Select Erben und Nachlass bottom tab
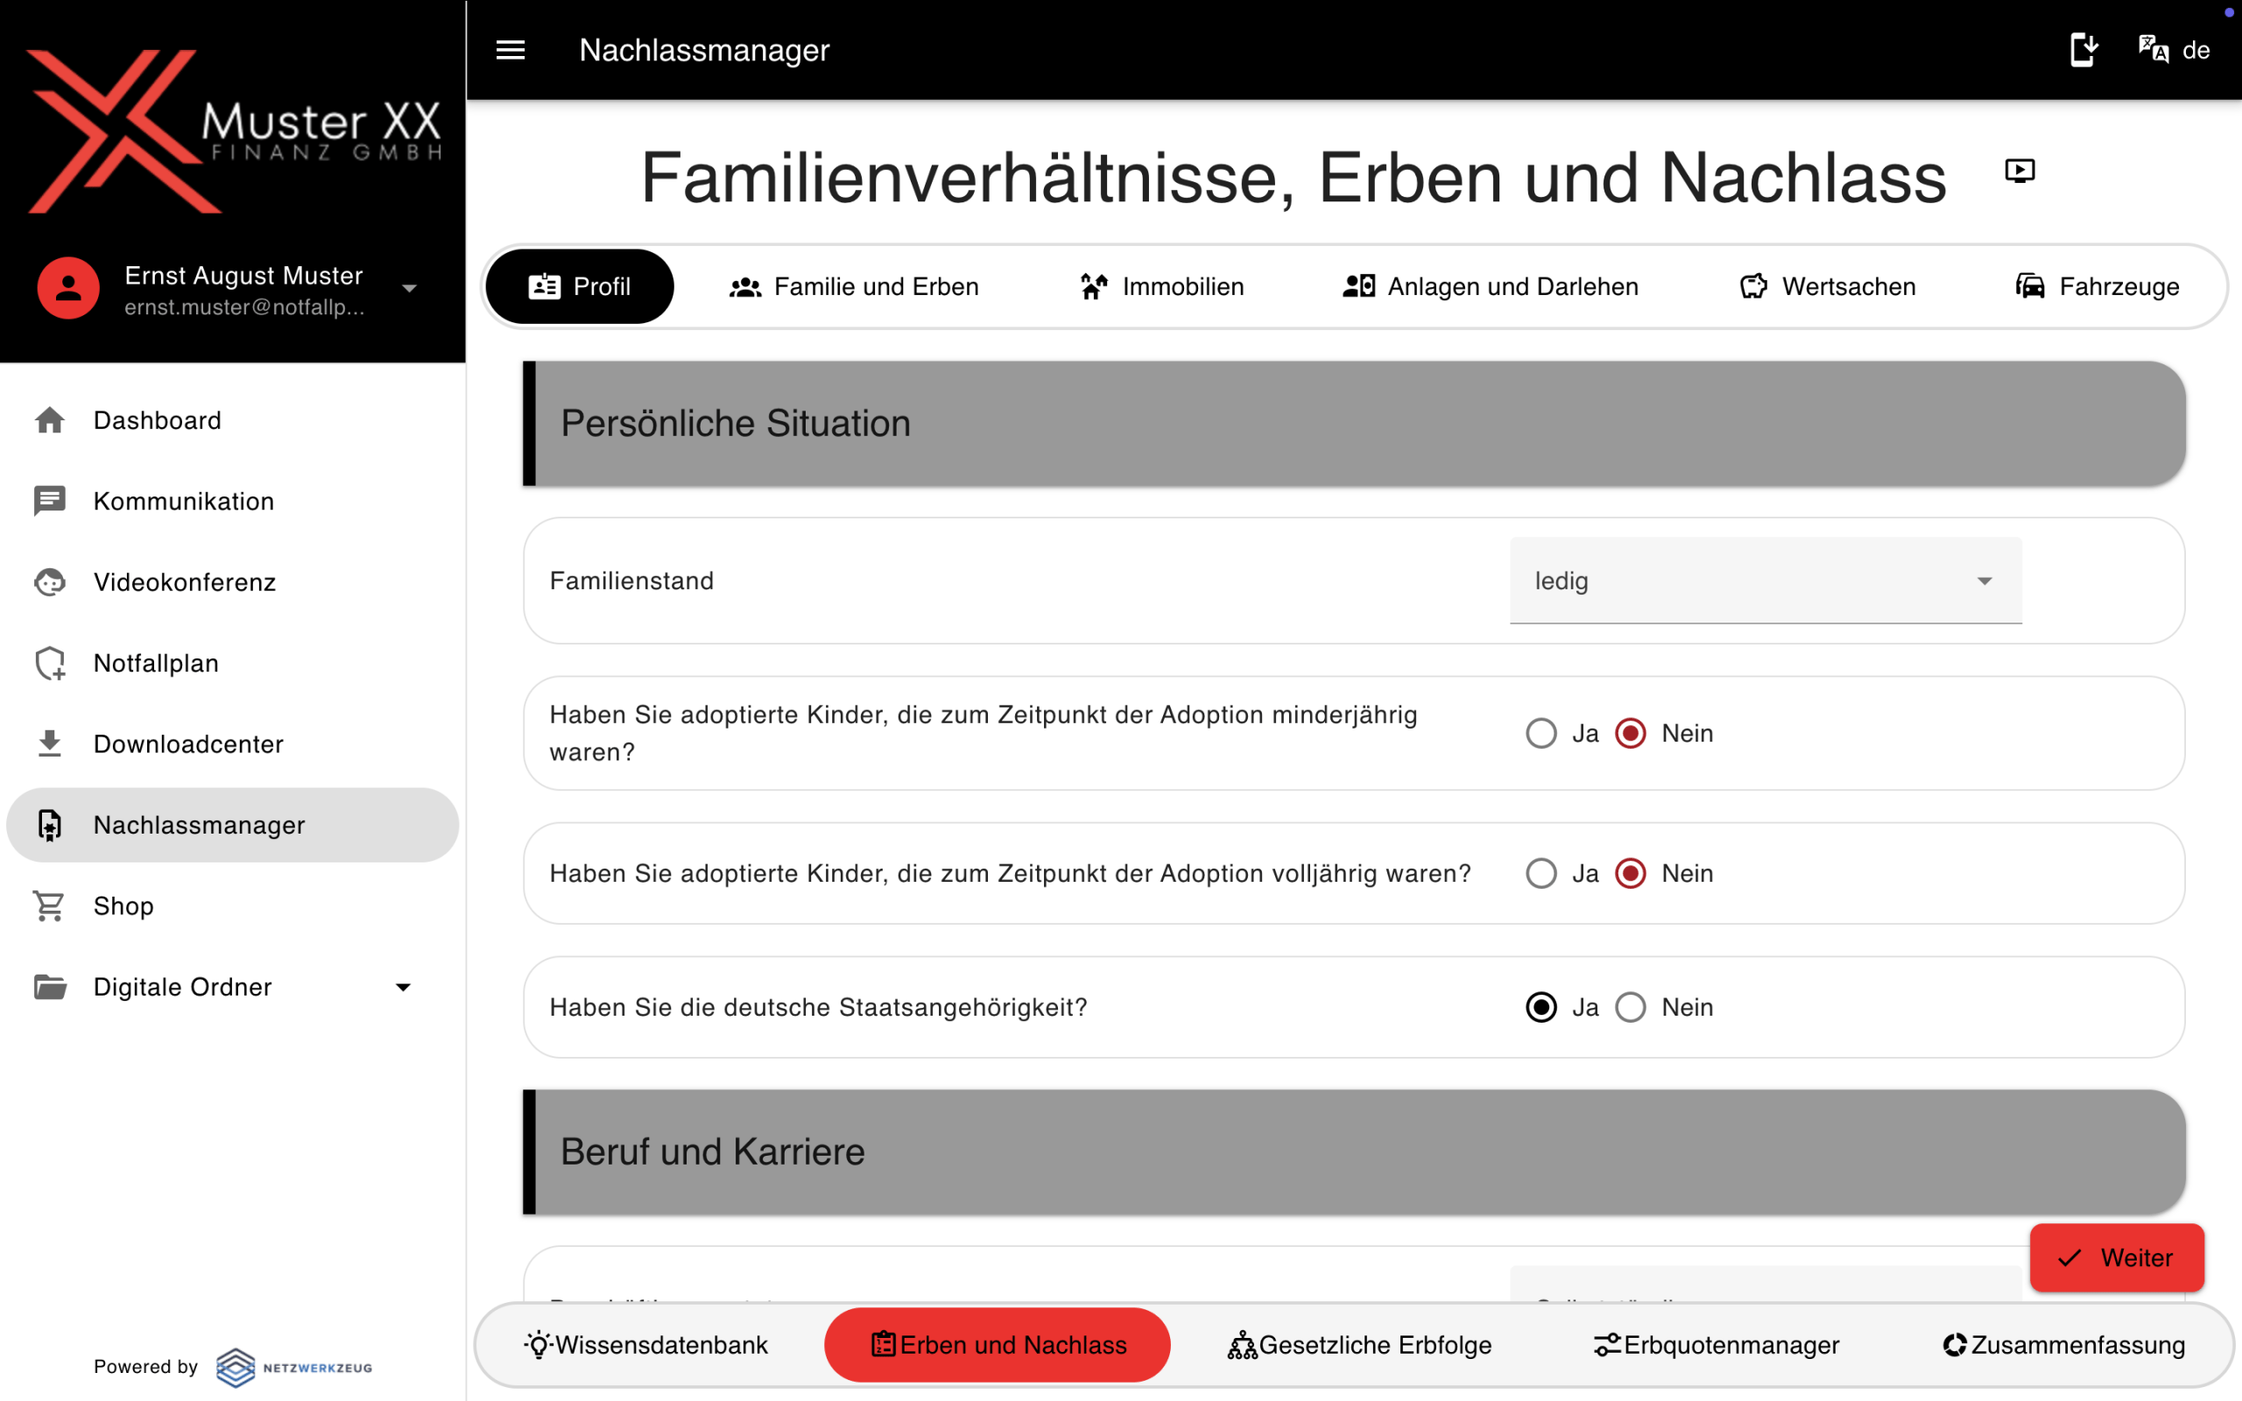The width and height of the screenshot is (2242, 1401). [x=998, y=1346]
